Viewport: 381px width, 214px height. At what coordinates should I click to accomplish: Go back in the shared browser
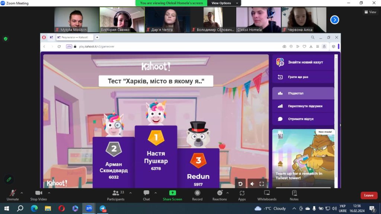click(44, 46)
